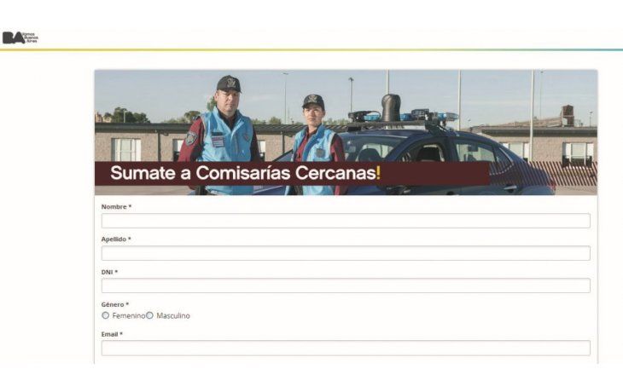This screenshot has width=623, height=392.
Task: Click the Nombre input field
Action: (346, 221)
